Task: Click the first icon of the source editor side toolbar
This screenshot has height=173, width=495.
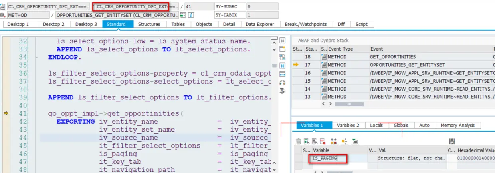Action: (283, 40)
